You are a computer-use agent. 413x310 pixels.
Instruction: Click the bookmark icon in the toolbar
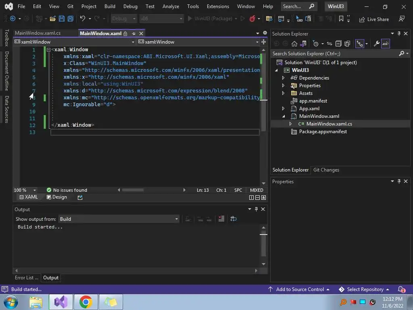[341, 19]
